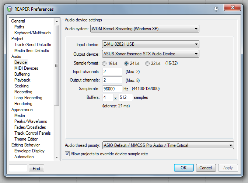Open Track/Send Defaults page
Screen dimensions: 248x183
coord(33,45)
